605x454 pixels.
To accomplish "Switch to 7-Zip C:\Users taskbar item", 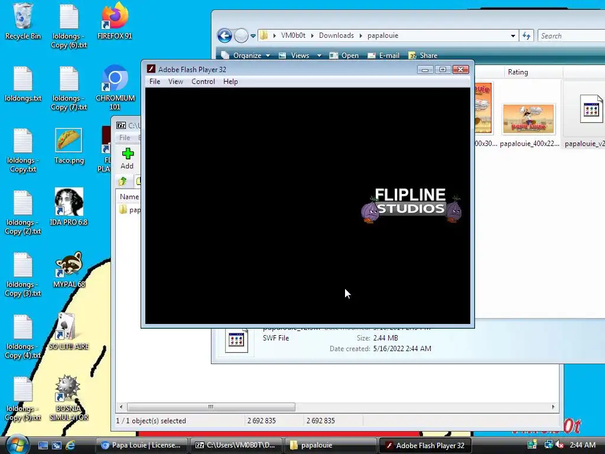I will tap(236, 445).
